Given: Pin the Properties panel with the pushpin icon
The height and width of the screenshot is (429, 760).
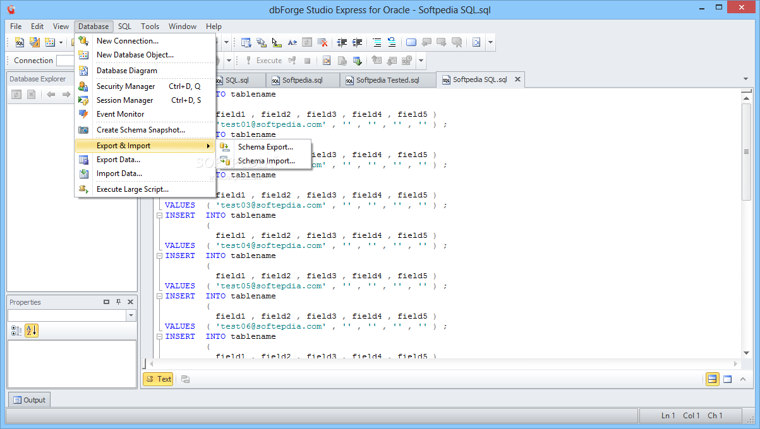Looking at the screenshot, I should (x=118, y=302).
